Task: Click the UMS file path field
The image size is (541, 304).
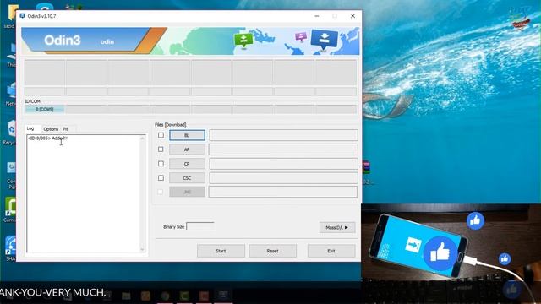Action: coord(283,192)
